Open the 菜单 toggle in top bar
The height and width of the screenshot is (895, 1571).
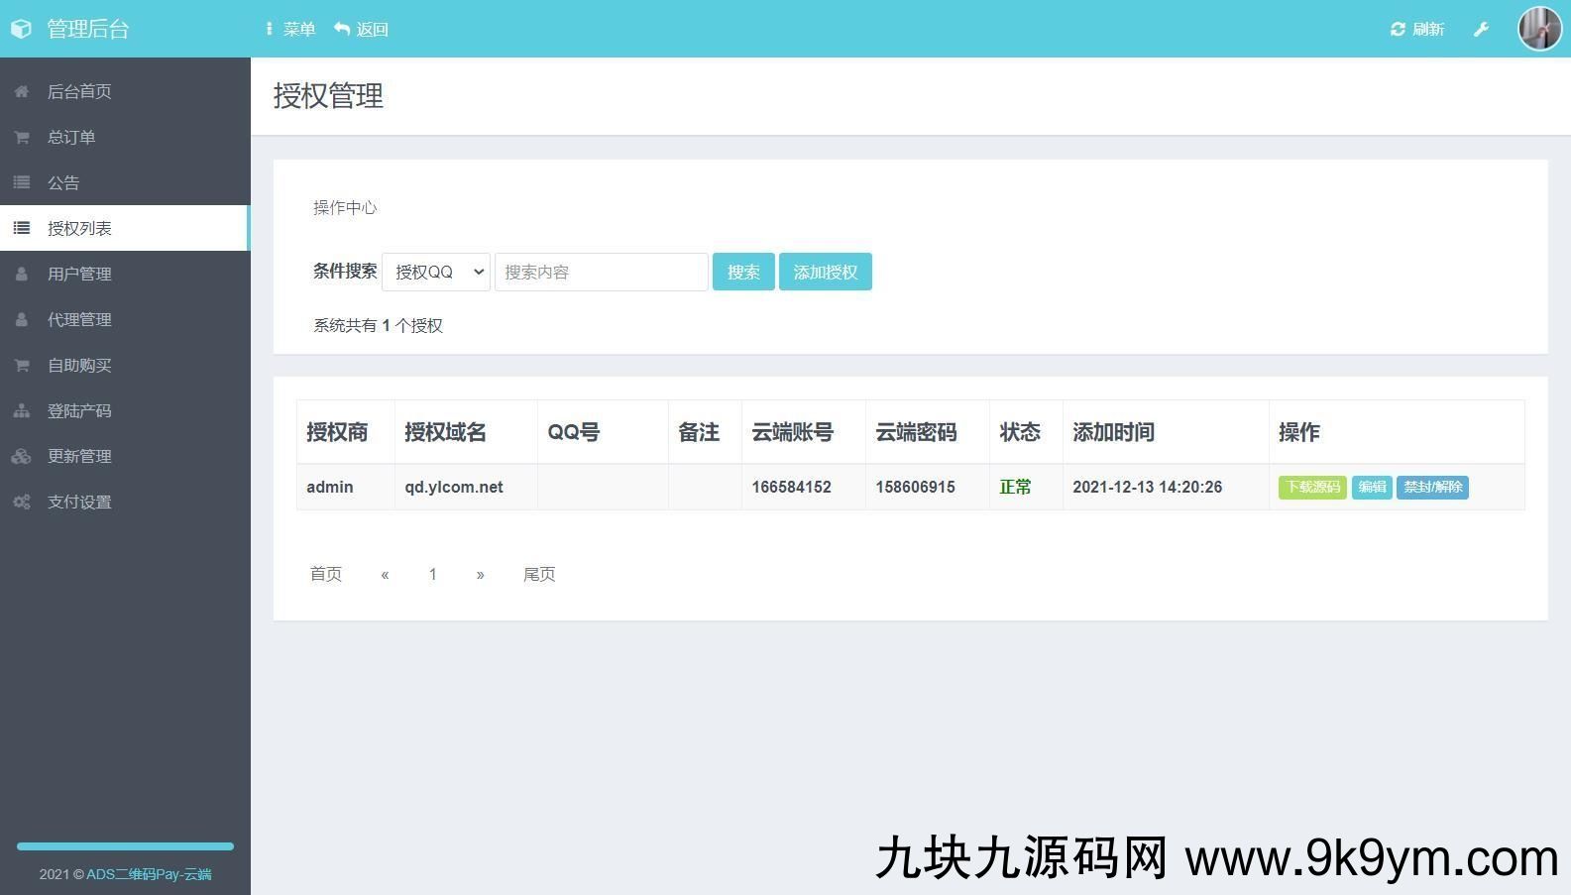[x=289, y=29]
